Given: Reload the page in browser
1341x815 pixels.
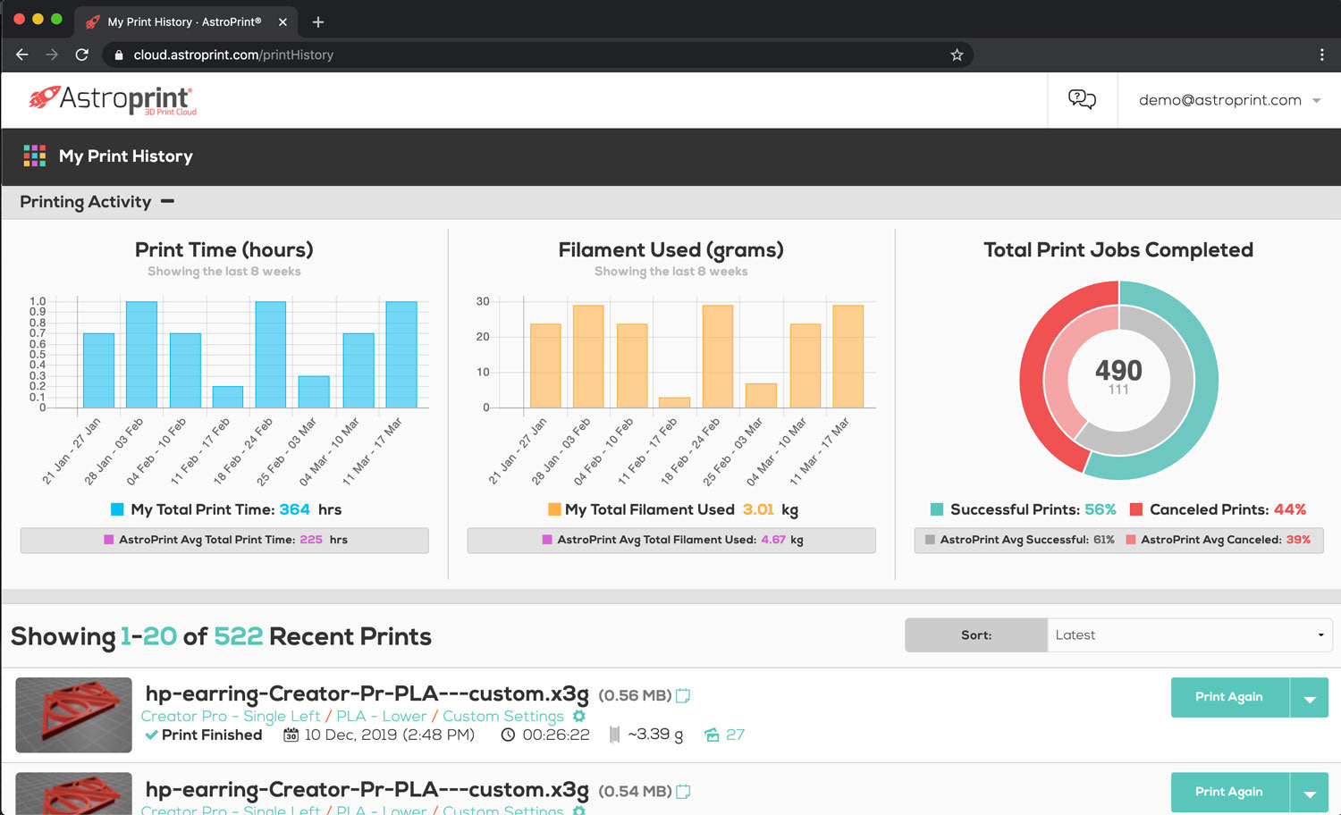Looking at the screenshot, I should [82, 55].
